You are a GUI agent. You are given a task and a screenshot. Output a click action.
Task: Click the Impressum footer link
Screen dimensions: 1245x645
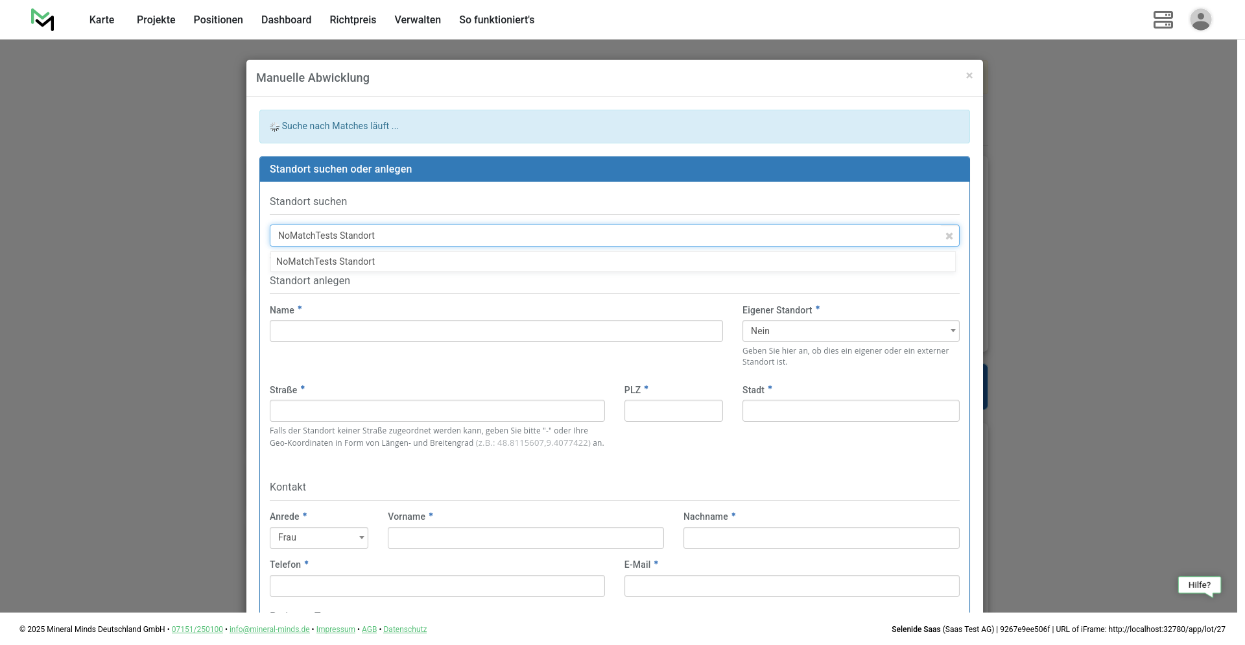tap(335, 629)
